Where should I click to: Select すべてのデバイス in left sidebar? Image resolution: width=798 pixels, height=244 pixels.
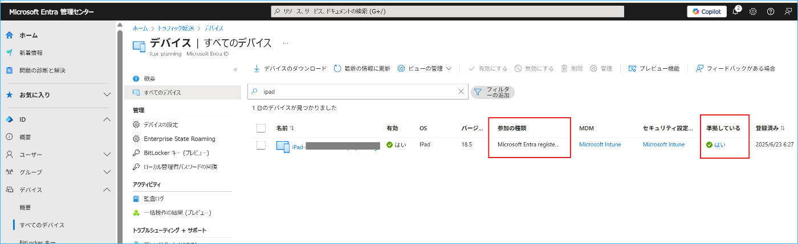pos(42,225)
